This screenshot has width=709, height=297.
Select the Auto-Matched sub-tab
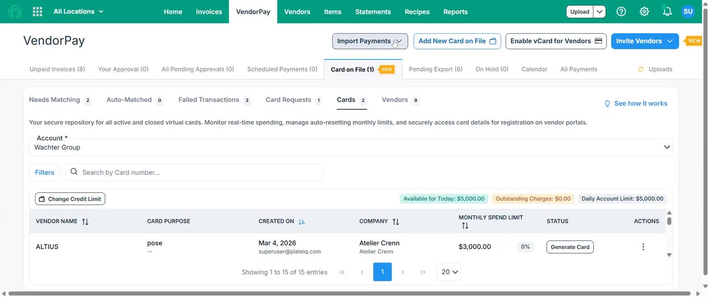pyautogui.click(x=135, y=100)
